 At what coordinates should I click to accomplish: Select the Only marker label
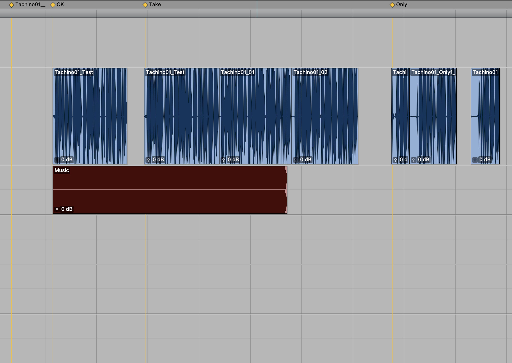401,5
